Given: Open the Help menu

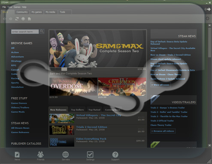Looking at the screenshot, I should tap(24, 7).
